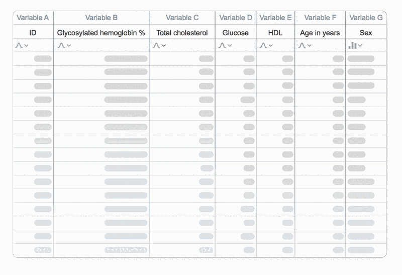
Task: Click the Age in years name cell
Action: click(320, 33)
